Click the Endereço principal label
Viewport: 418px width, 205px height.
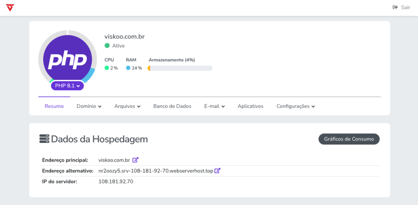(65, 160)
